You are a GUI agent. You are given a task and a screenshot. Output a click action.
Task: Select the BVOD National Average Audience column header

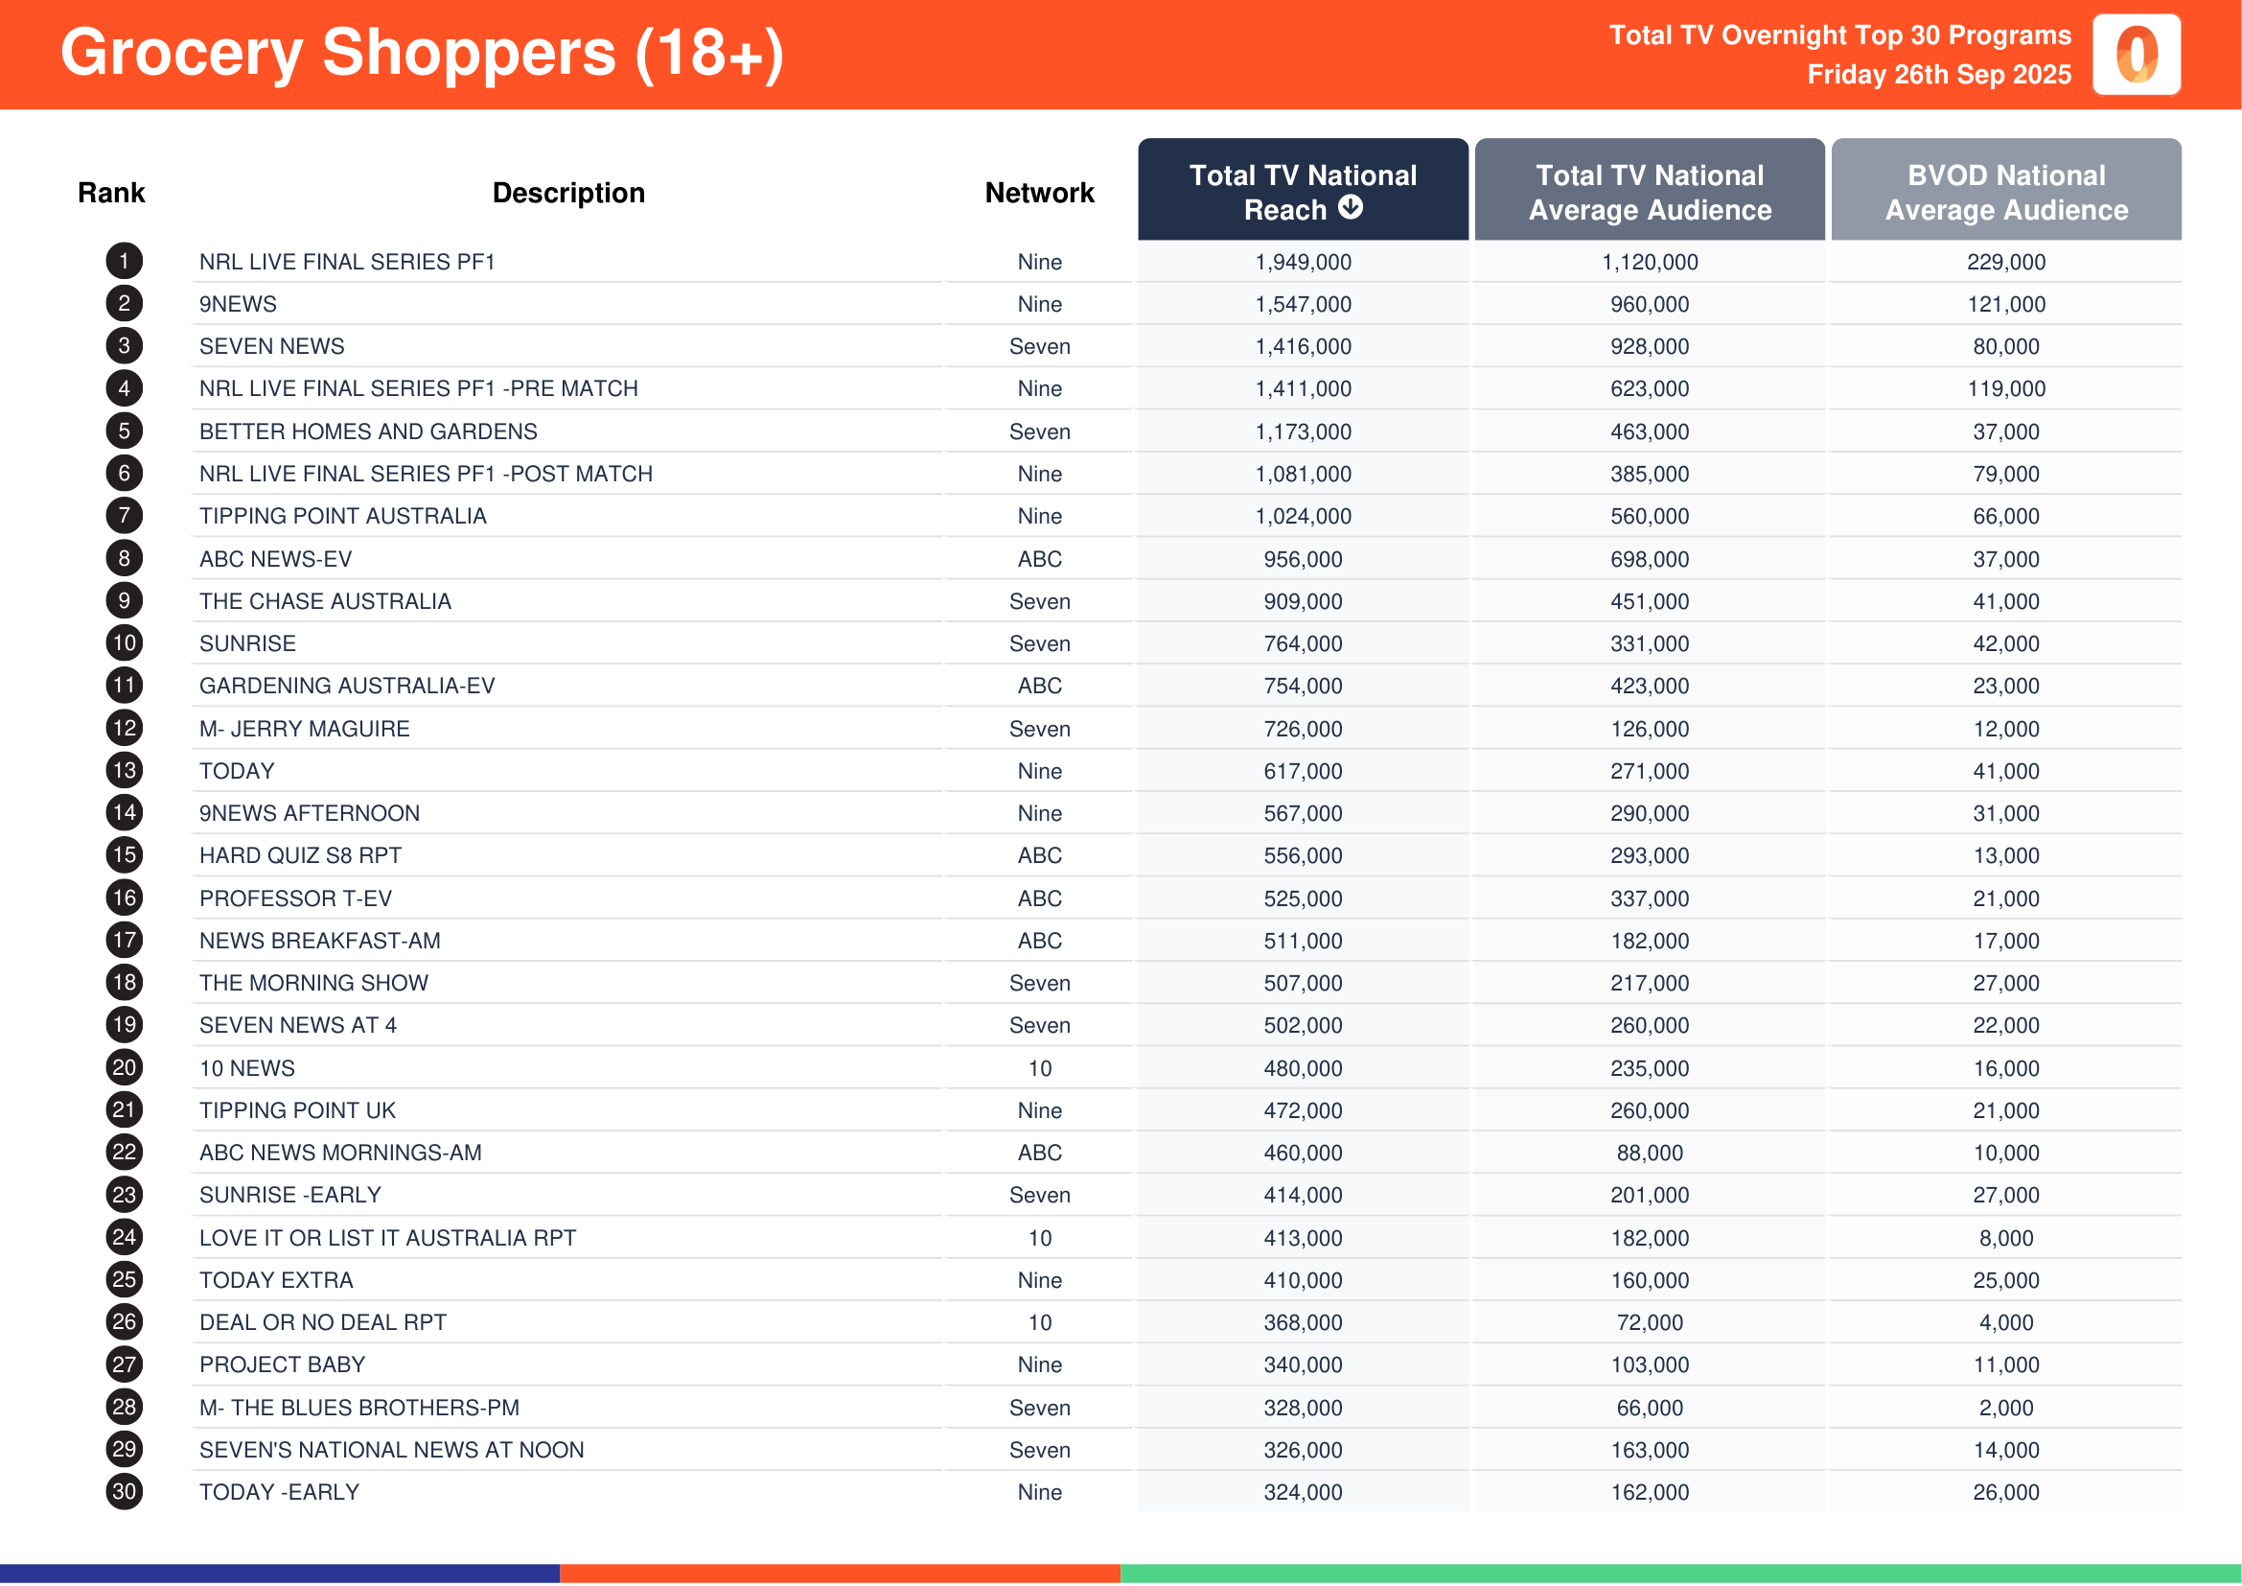coord(2005,192)
